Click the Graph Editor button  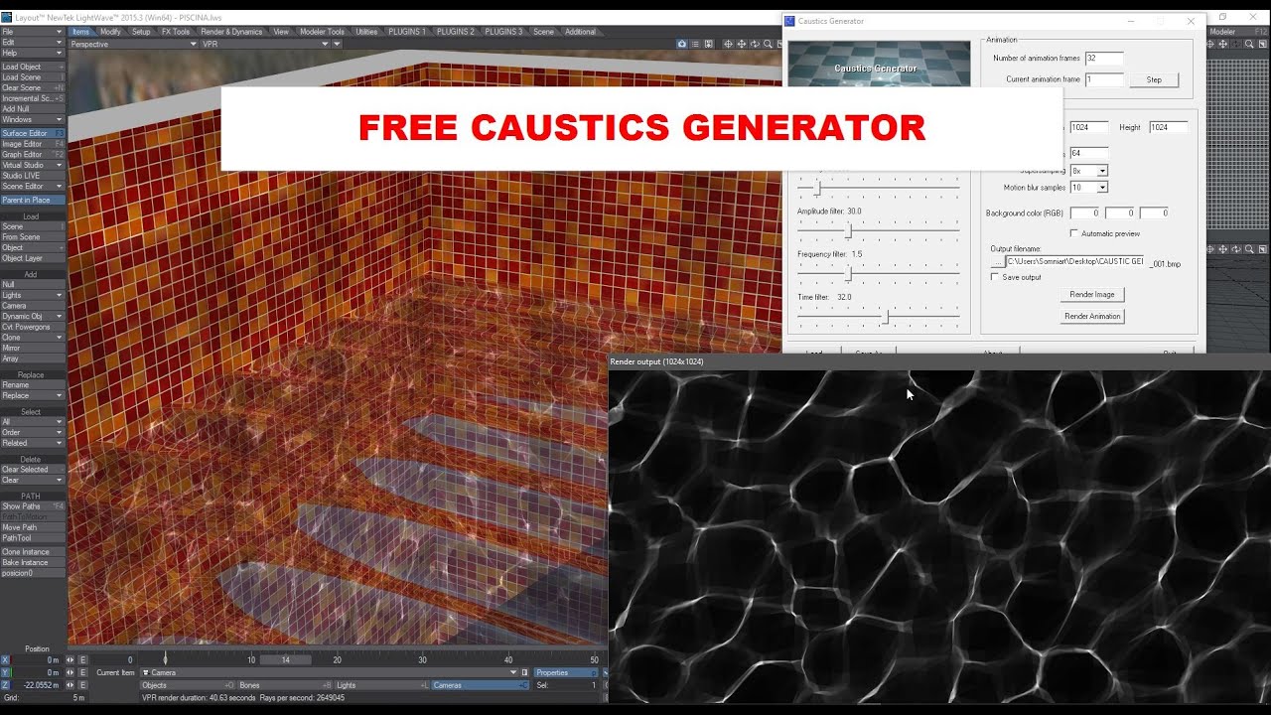click(33, 155)
